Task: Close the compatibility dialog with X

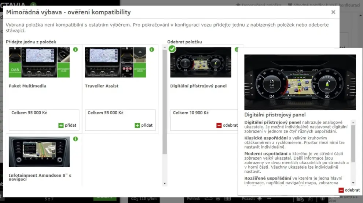Action: [x=333, y=12]
